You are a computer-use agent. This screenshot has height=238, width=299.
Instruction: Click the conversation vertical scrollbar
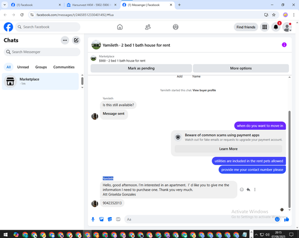[289, 160]
